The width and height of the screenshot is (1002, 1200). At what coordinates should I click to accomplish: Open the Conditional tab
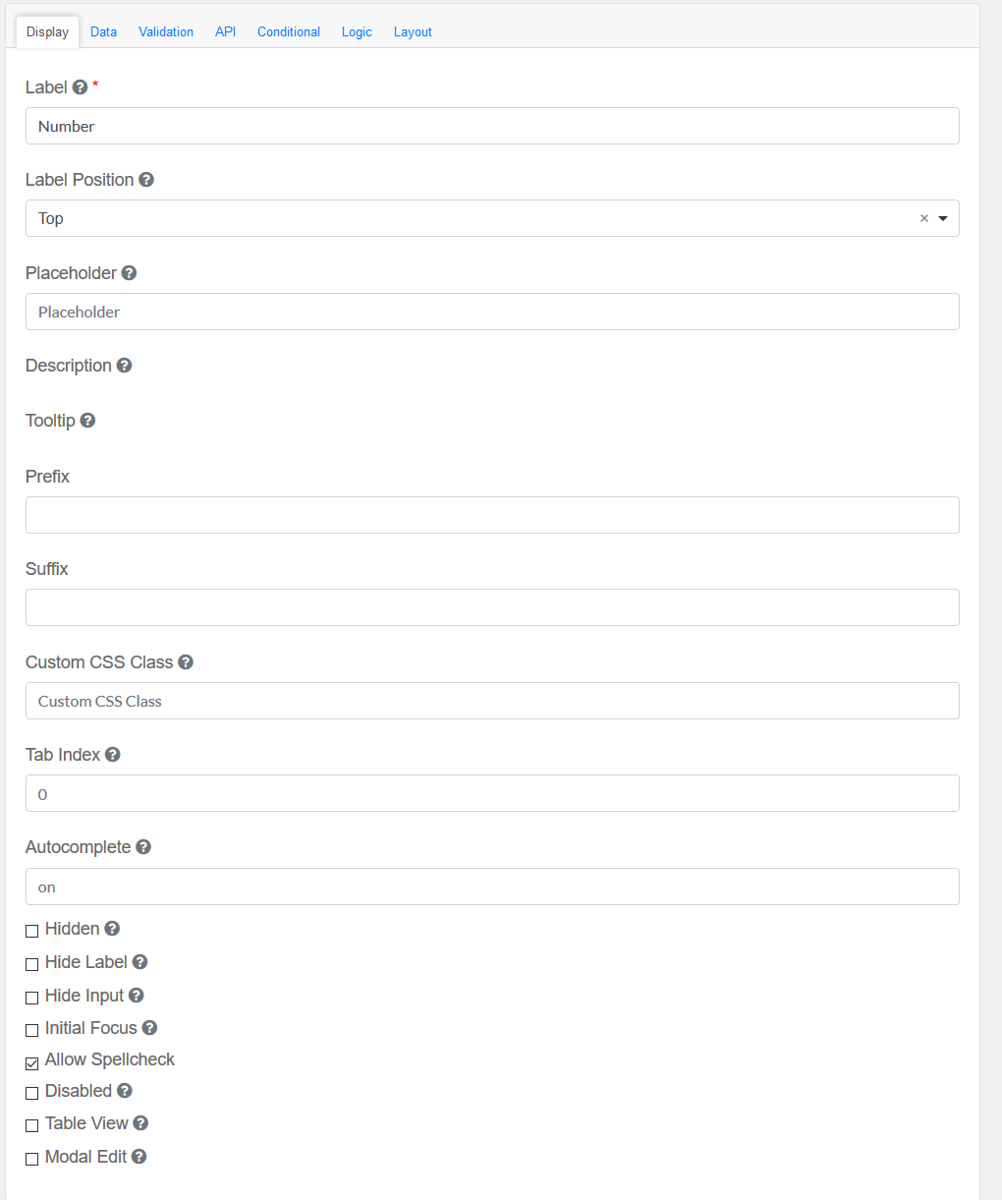coord(289,31)
